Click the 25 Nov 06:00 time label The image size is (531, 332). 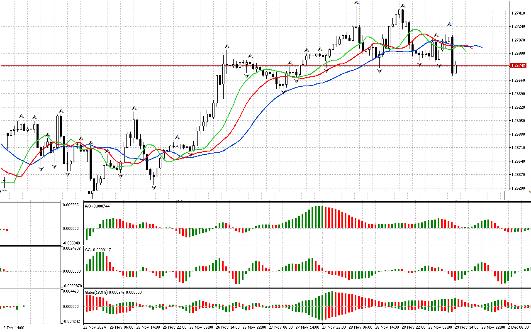pos(122,327)
